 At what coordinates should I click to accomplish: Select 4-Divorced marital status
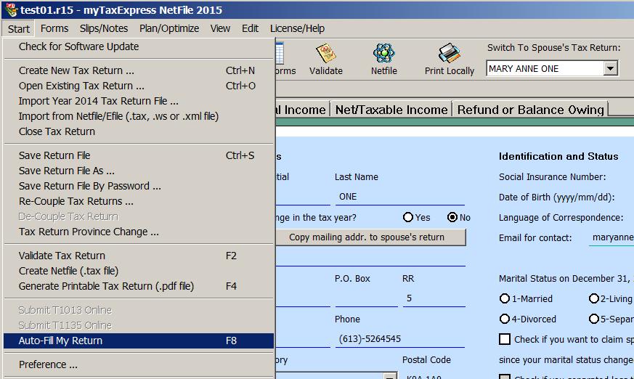504,319
